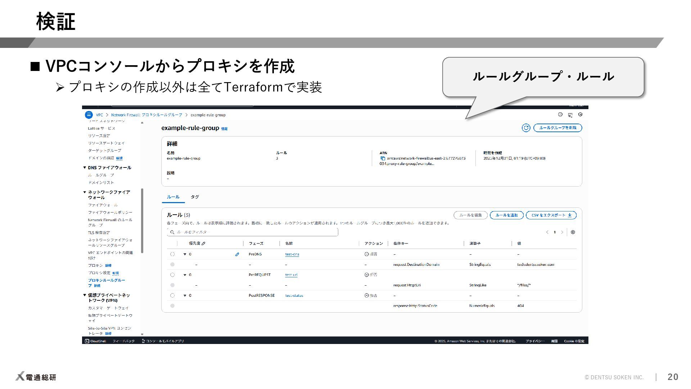
Task: Click the sidebar vertical scrollbar
Action: [x=142, y=220]
